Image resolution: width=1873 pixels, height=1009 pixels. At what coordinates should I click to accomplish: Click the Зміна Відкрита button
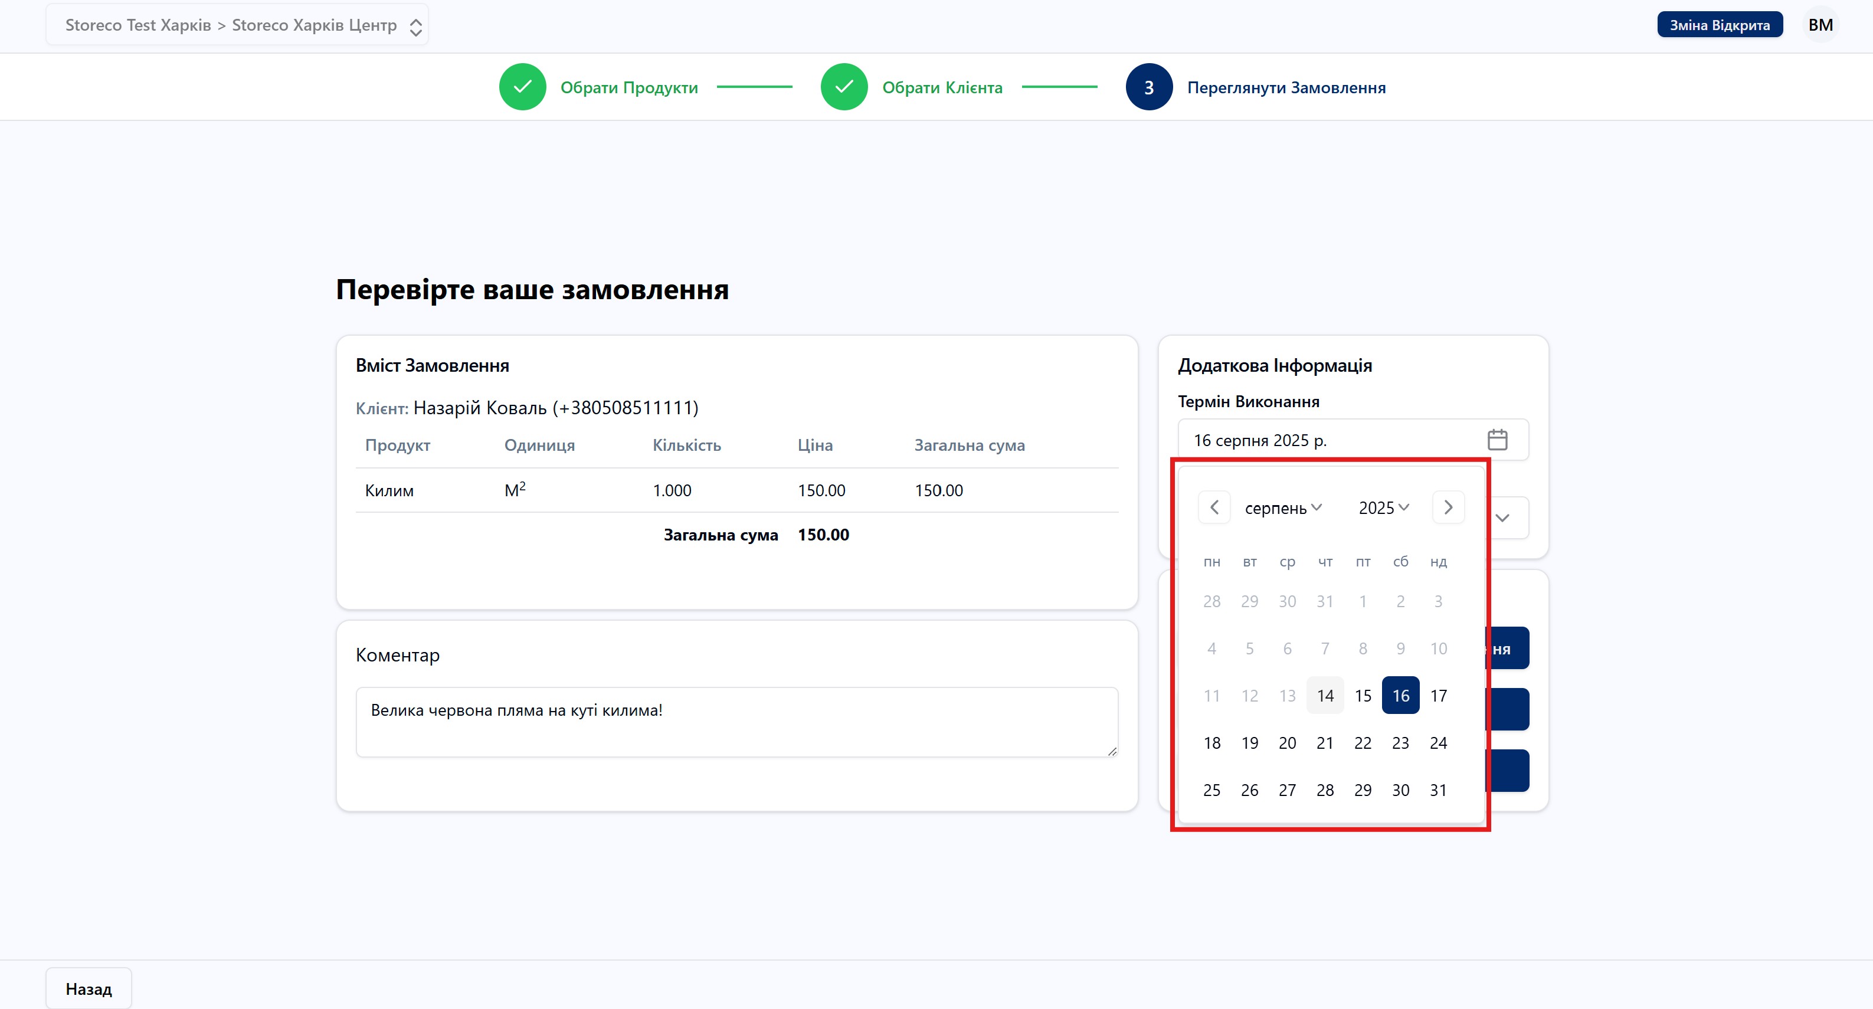(1720, 24)
